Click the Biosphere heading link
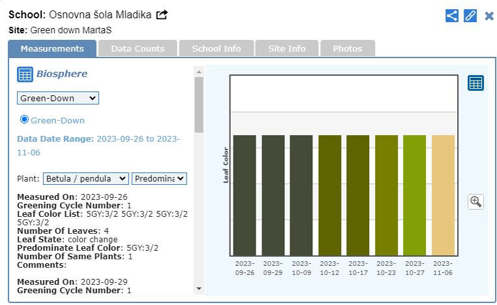This screenshot has height=305, width=497. (x=61, y=74)
